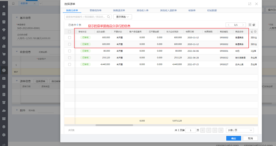Click the 取消 button
Viewport: 276px width, 146px height.
tap(250, 139)
